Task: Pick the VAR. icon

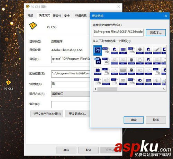Action: 157,61
